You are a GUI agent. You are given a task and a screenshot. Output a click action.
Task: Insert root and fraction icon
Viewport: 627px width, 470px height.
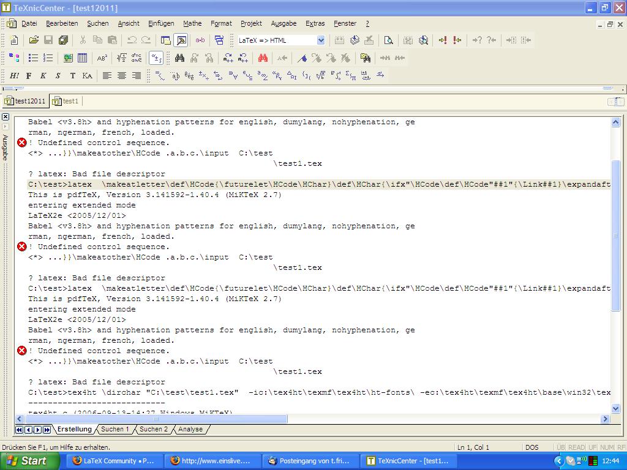pyautogui.click(x=122, y=58)
